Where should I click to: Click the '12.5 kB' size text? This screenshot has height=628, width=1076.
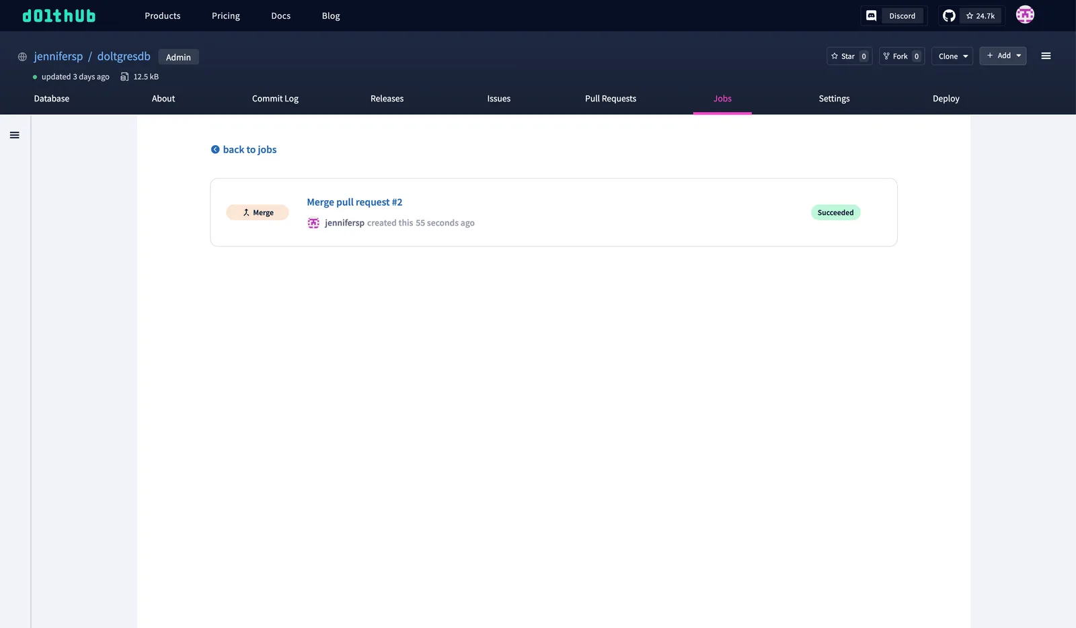tap(146, 77)
